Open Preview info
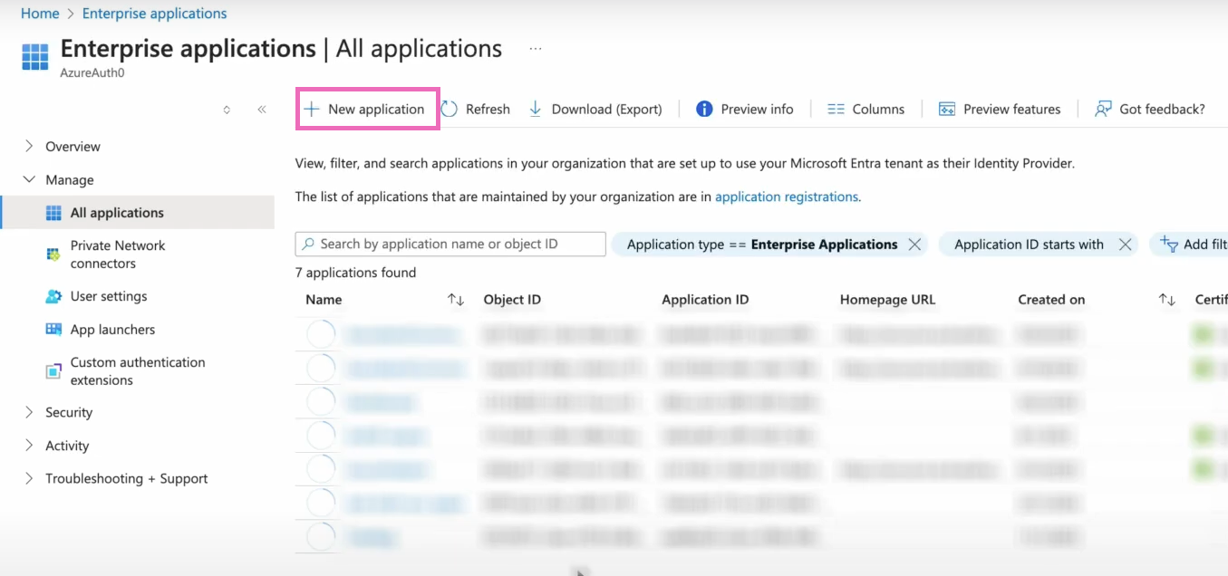Screen dimensions: 1228x576 (745, 109)
